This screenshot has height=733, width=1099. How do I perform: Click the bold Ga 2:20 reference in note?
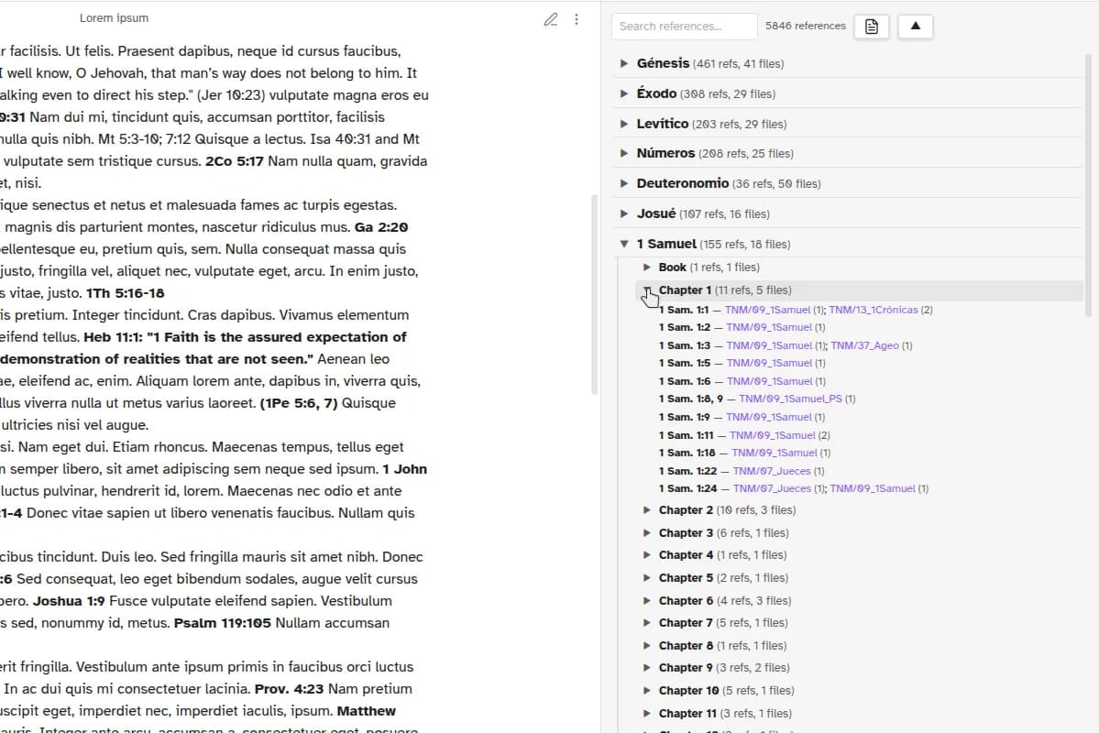(381, 227)
